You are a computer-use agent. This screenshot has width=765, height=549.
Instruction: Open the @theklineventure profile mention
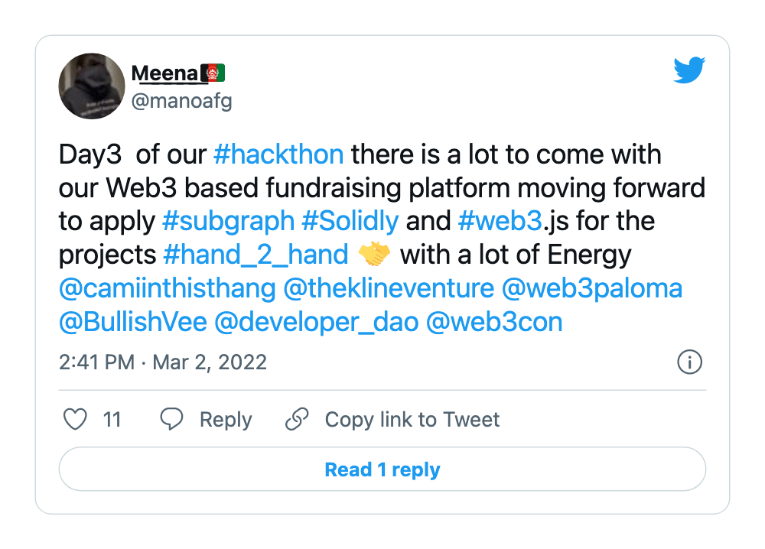[389, 288]
